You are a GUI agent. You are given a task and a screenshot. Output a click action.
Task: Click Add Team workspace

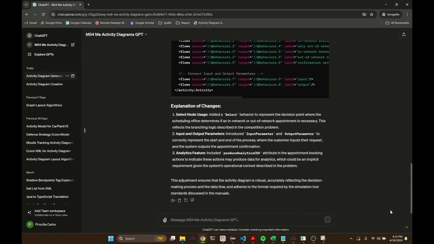pos(51,212)
